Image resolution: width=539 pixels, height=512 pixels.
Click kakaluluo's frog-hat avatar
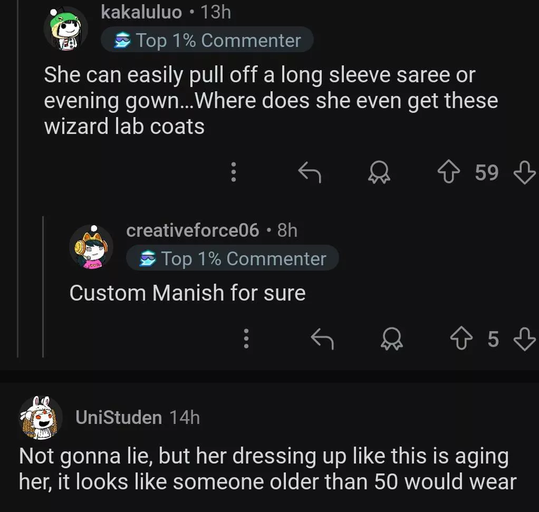tap(65, 28)
